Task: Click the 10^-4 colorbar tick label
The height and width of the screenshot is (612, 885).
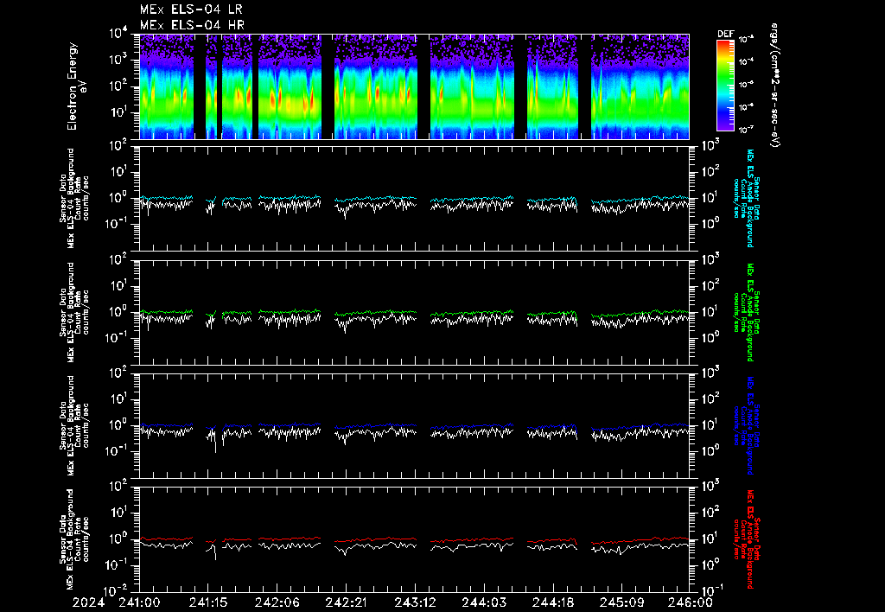Action: 746,62
